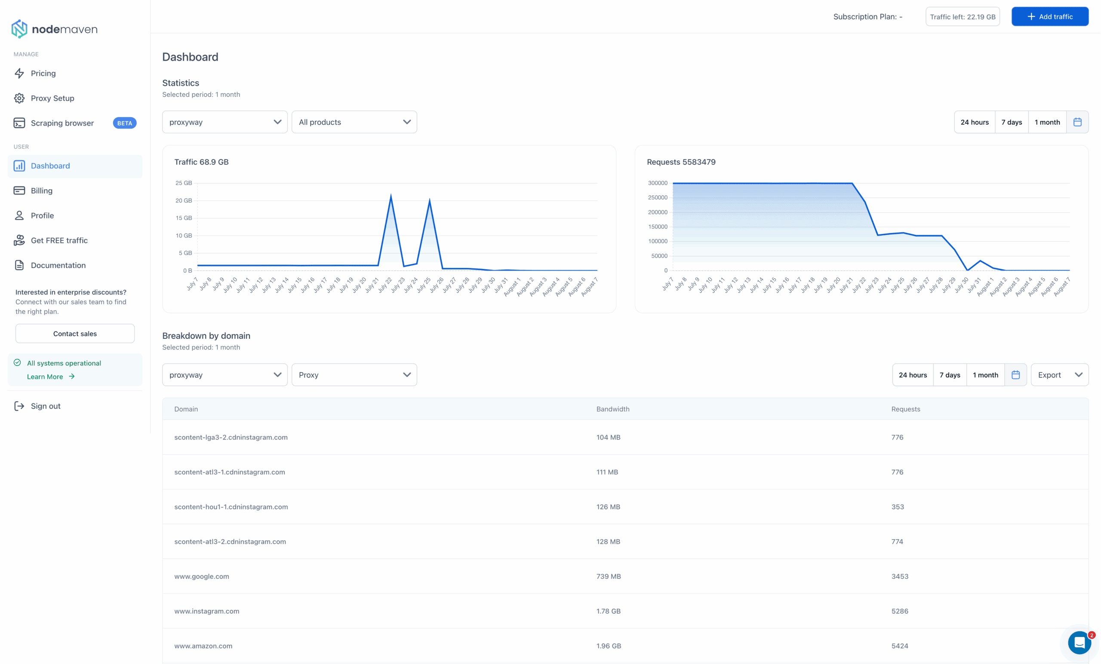Open the Documentation menu item

tap(58, 265)
